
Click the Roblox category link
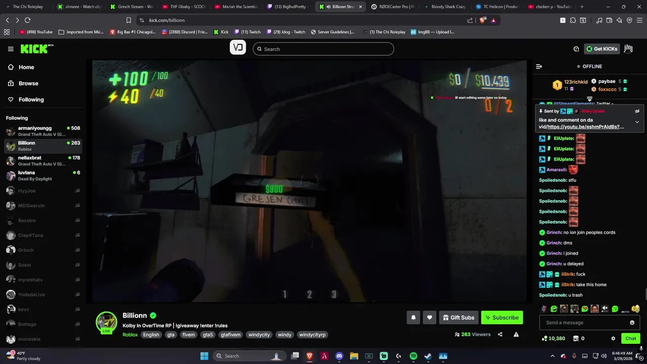coord(130,335)
